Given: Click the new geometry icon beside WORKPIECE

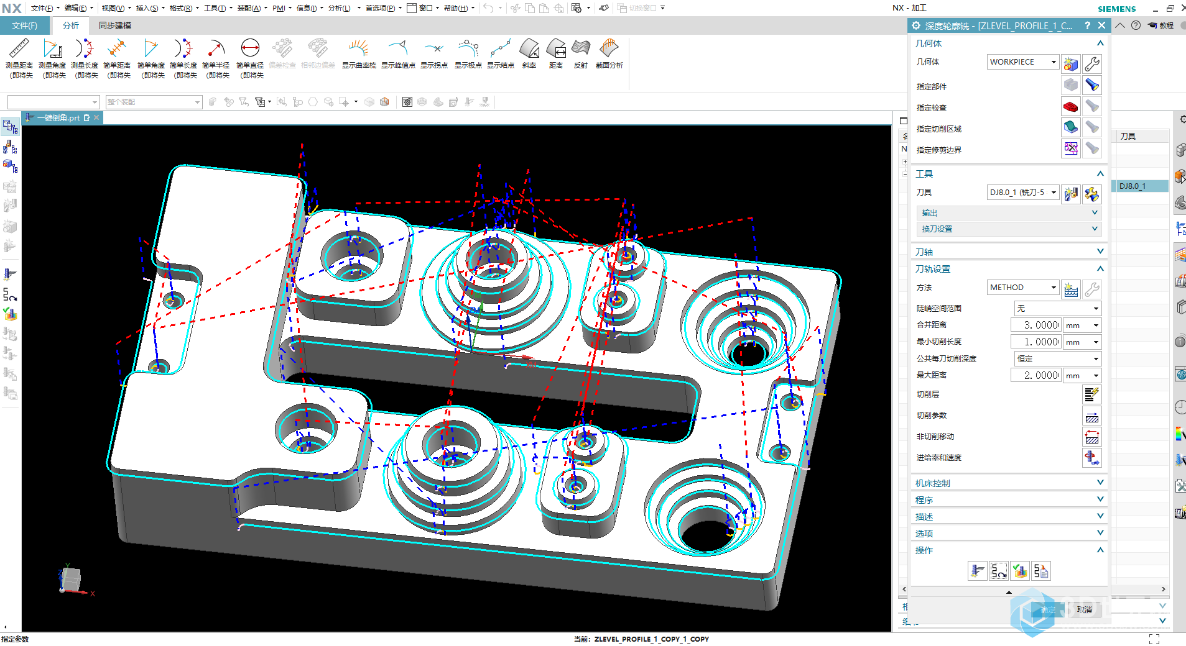Looking at the screenshot, I should 1071,63.
